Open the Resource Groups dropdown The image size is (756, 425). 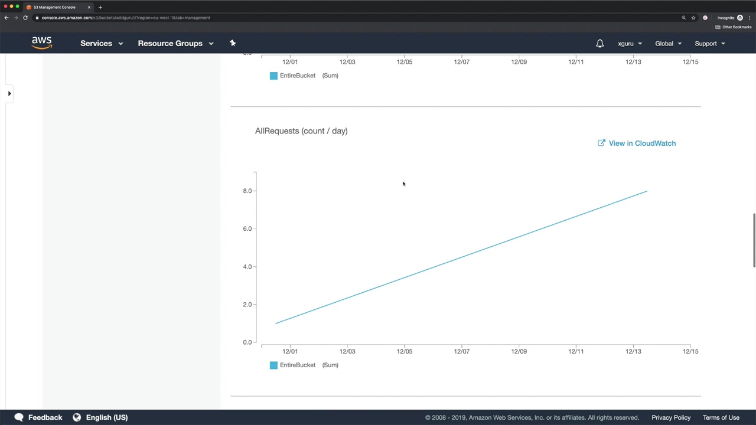coord(175,43)
